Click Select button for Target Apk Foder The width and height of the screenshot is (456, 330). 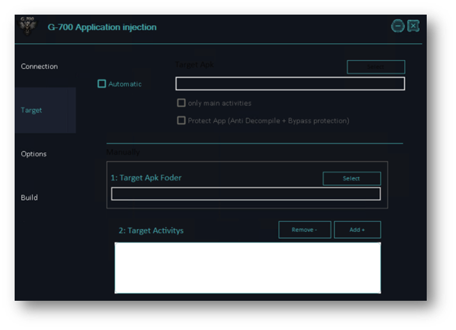[351, 178]
